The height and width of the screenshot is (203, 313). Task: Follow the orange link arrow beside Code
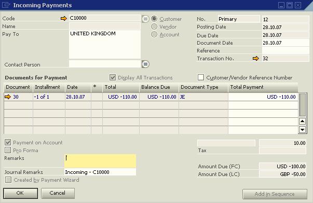pyautogui.click(x=64, y=18)
